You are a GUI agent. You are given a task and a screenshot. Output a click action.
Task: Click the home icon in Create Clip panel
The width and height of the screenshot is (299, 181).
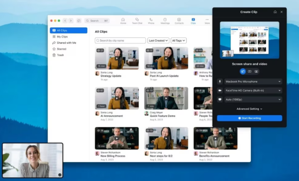click(x=275, y=12)
